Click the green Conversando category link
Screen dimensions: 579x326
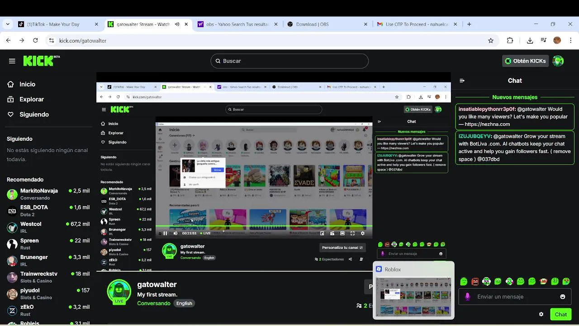(154, 303)
